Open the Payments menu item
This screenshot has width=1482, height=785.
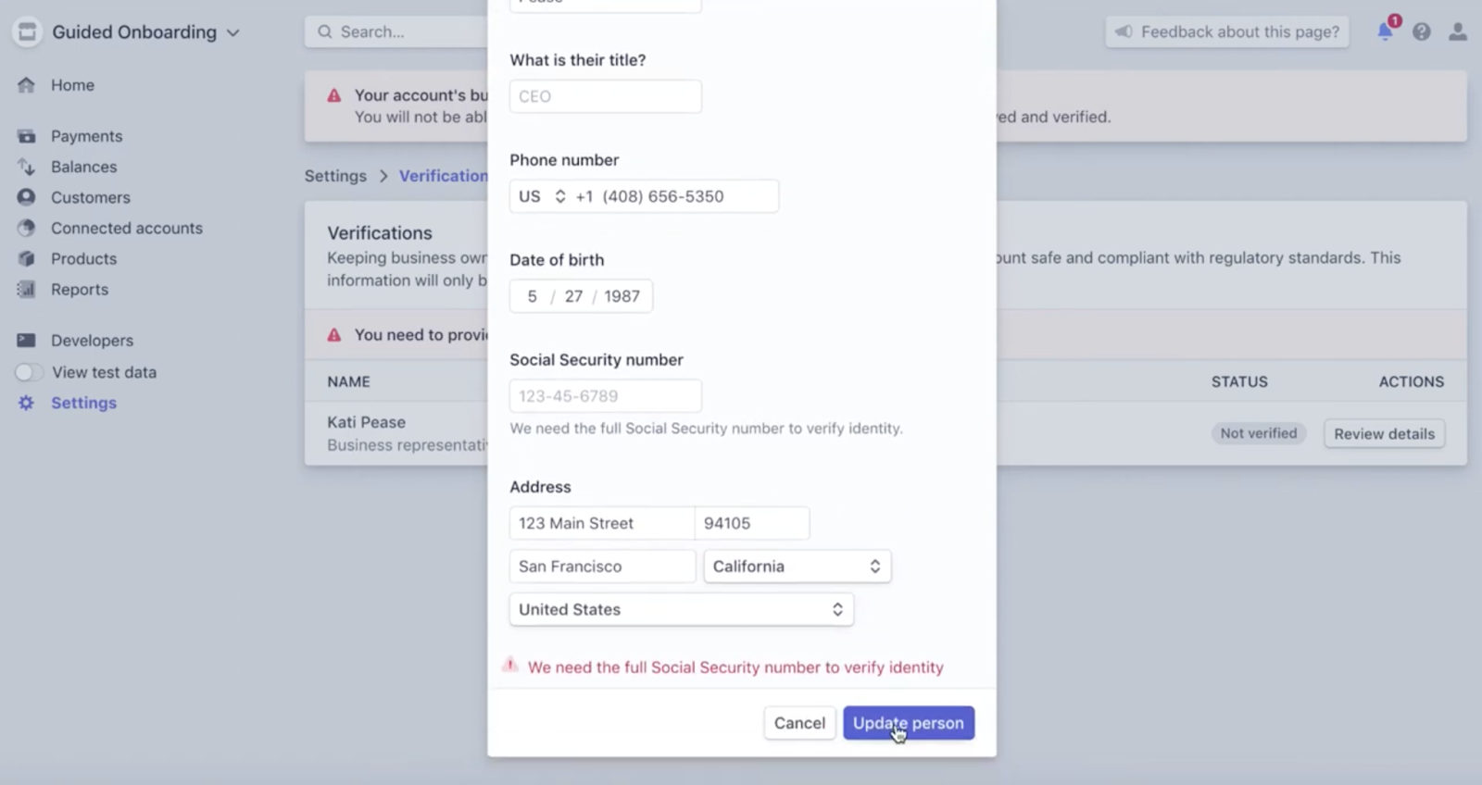pos(86,136)
